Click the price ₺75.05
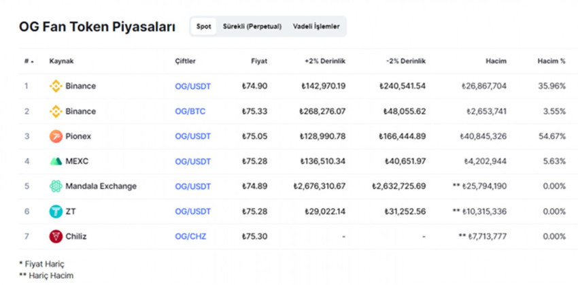This screenshot has height=285, width=578. tap(255, 137)
